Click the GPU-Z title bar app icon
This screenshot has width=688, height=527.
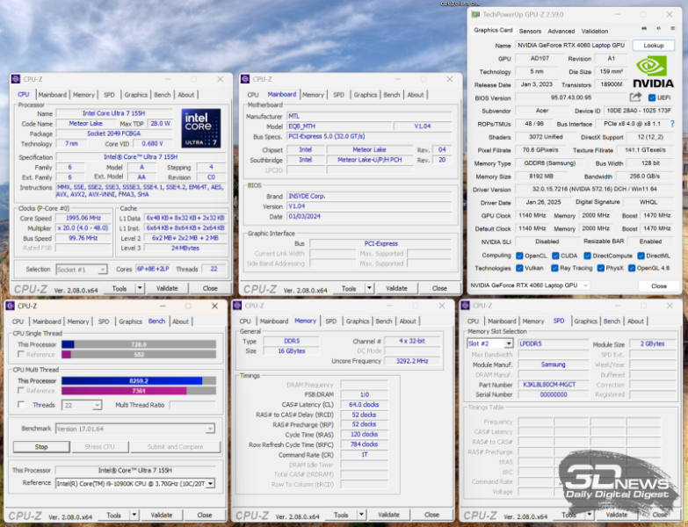coord(475,14)
